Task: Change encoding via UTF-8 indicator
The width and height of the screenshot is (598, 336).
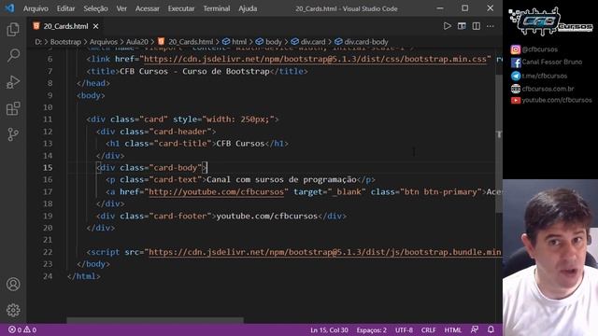Action: [x=404, y=329]
